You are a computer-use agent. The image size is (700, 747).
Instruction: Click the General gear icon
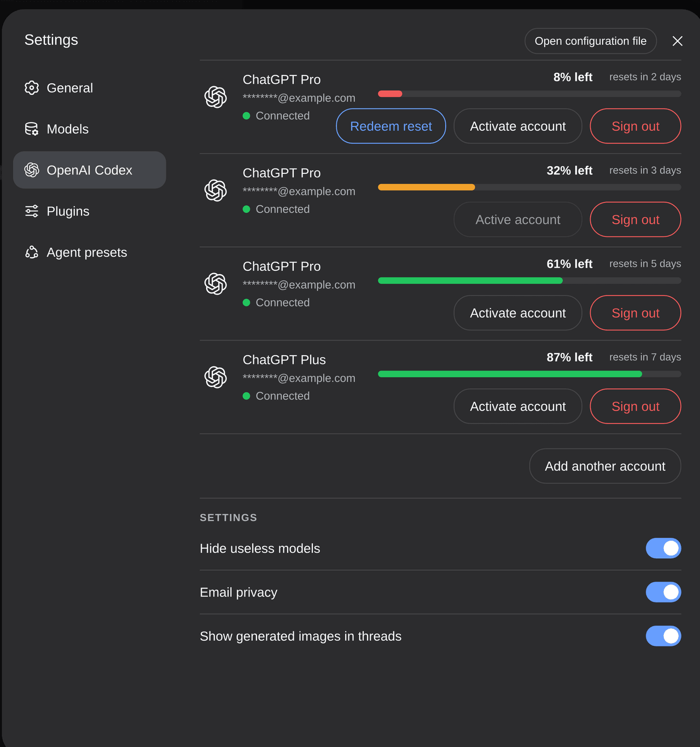coord(32,88)
